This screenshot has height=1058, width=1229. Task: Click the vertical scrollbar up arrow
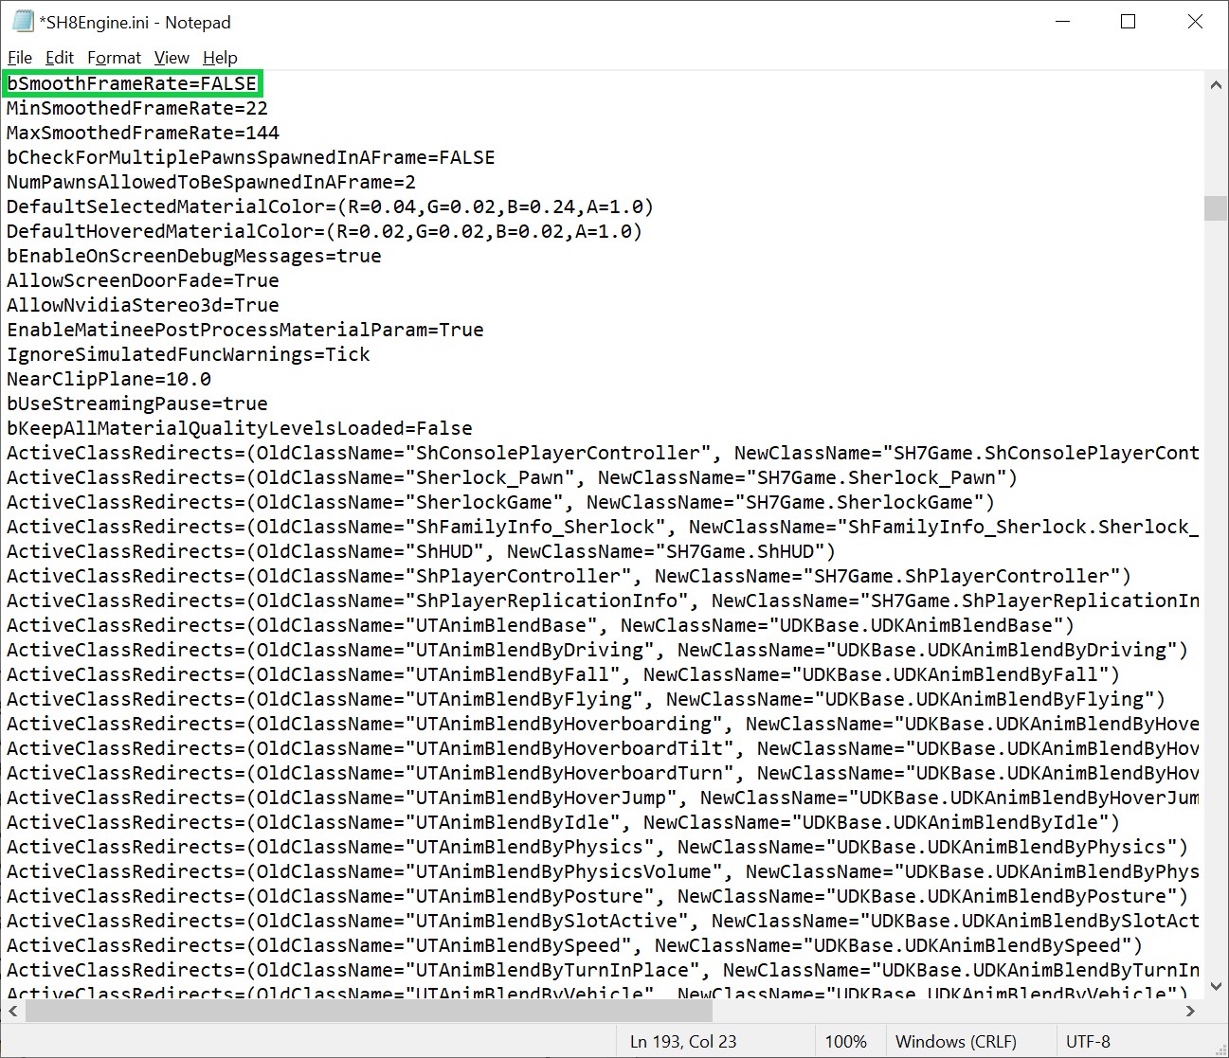click(1216, 84)
